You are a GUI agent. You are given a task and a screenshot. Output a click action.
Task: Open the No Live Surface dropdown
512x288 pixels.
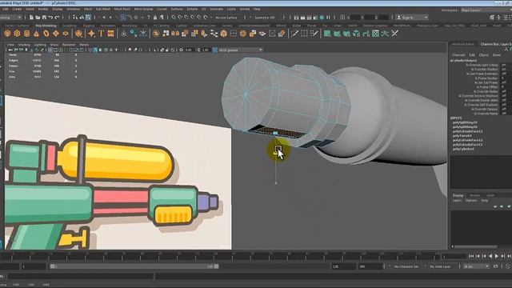tap(228, 18)
